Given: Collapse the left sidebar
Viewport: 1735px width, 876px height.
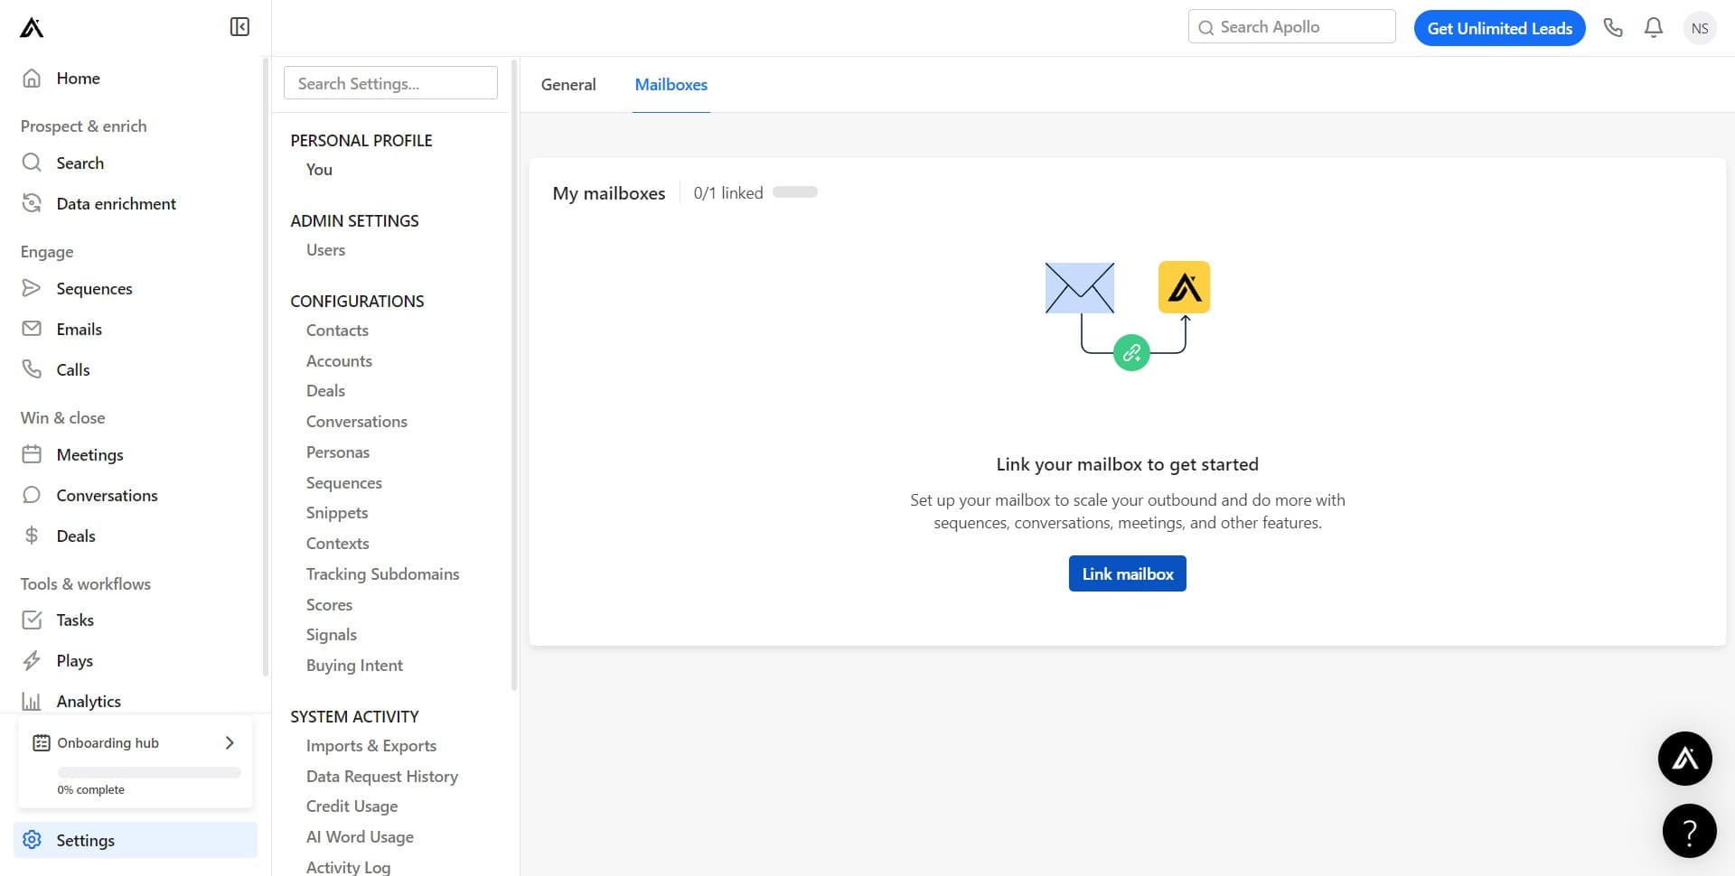Looking at the screenshot, I should (x=239, y=26).
